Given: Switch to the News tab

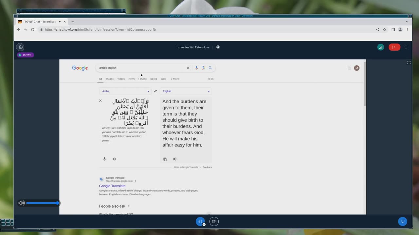Looking at the screenshot, I should coord(132,79).
